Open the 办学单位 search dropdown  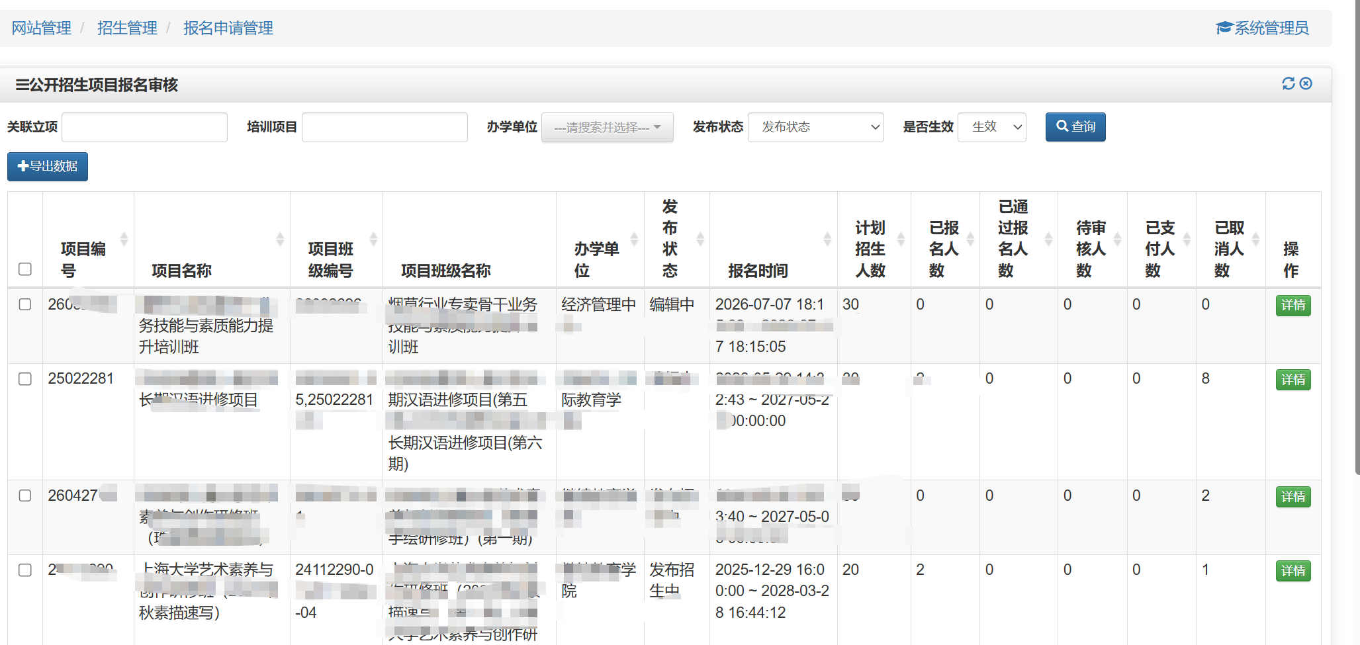(607, 127)
